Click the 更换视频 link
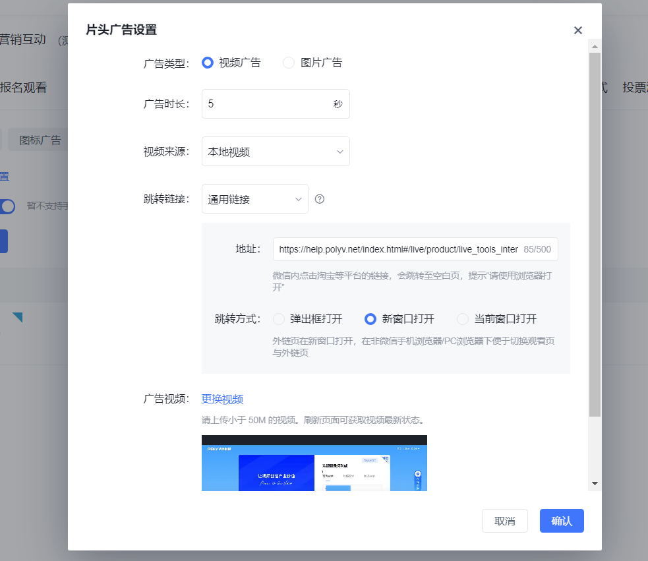The width and height of the screenshot is (648, 561). [222, 399]
